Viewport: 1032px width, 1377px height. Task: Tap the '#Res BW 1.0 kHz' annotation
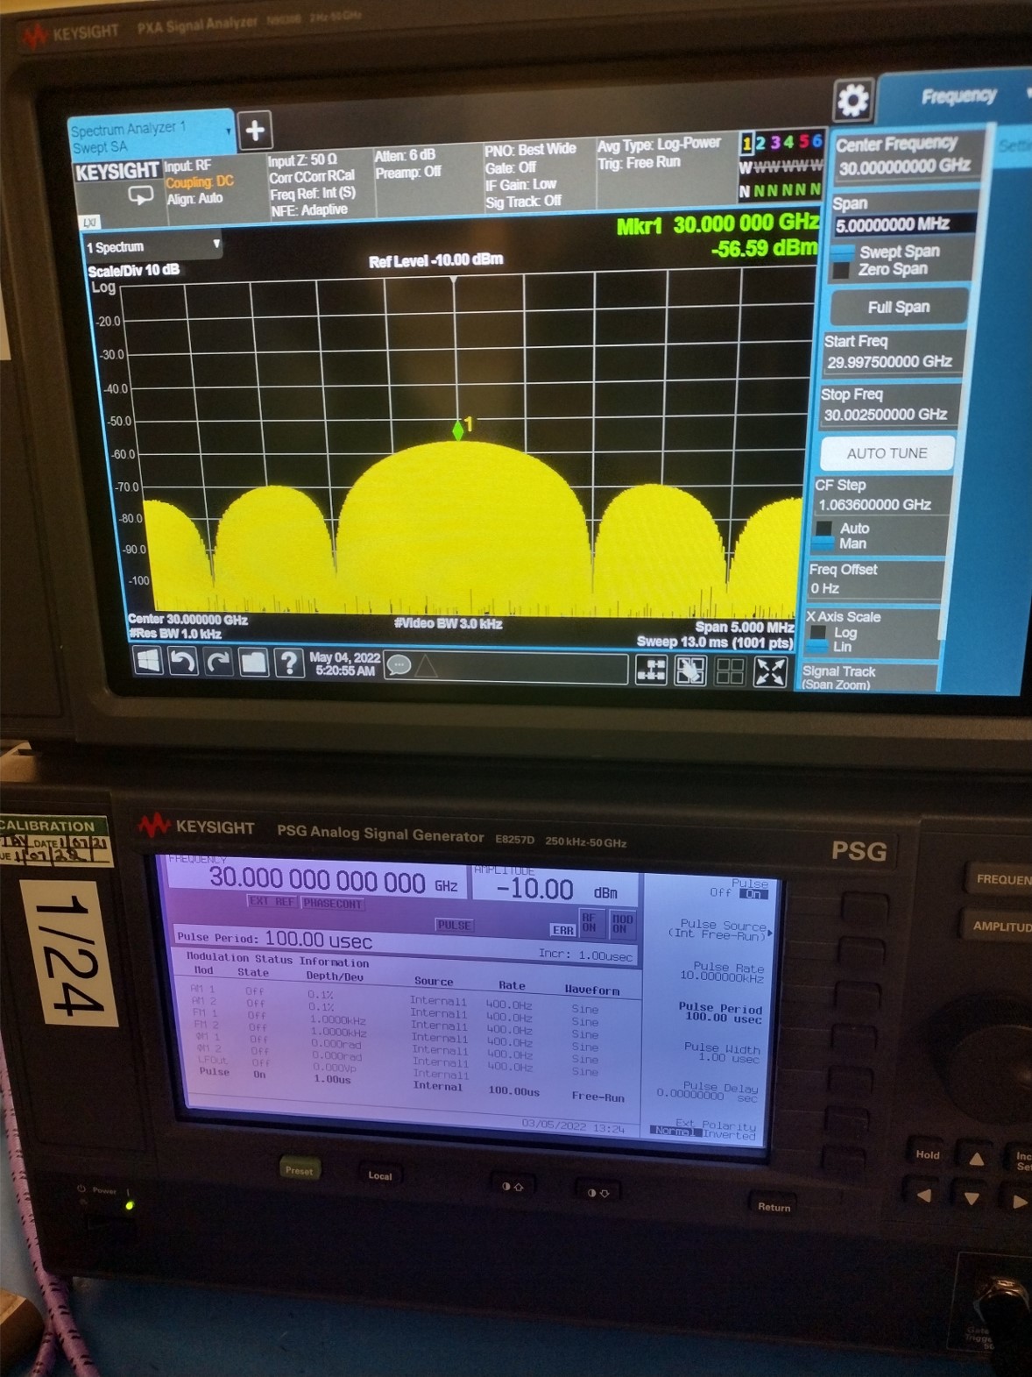pyautogui.click(x=175, y=634)
